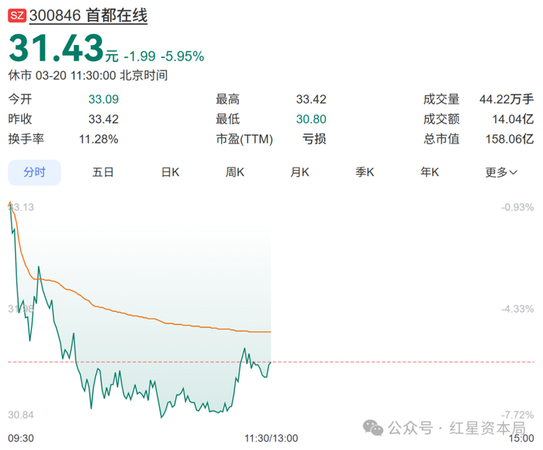
Task: Switch to the 五日 five-day chart tab
Action: coord(103,172)
